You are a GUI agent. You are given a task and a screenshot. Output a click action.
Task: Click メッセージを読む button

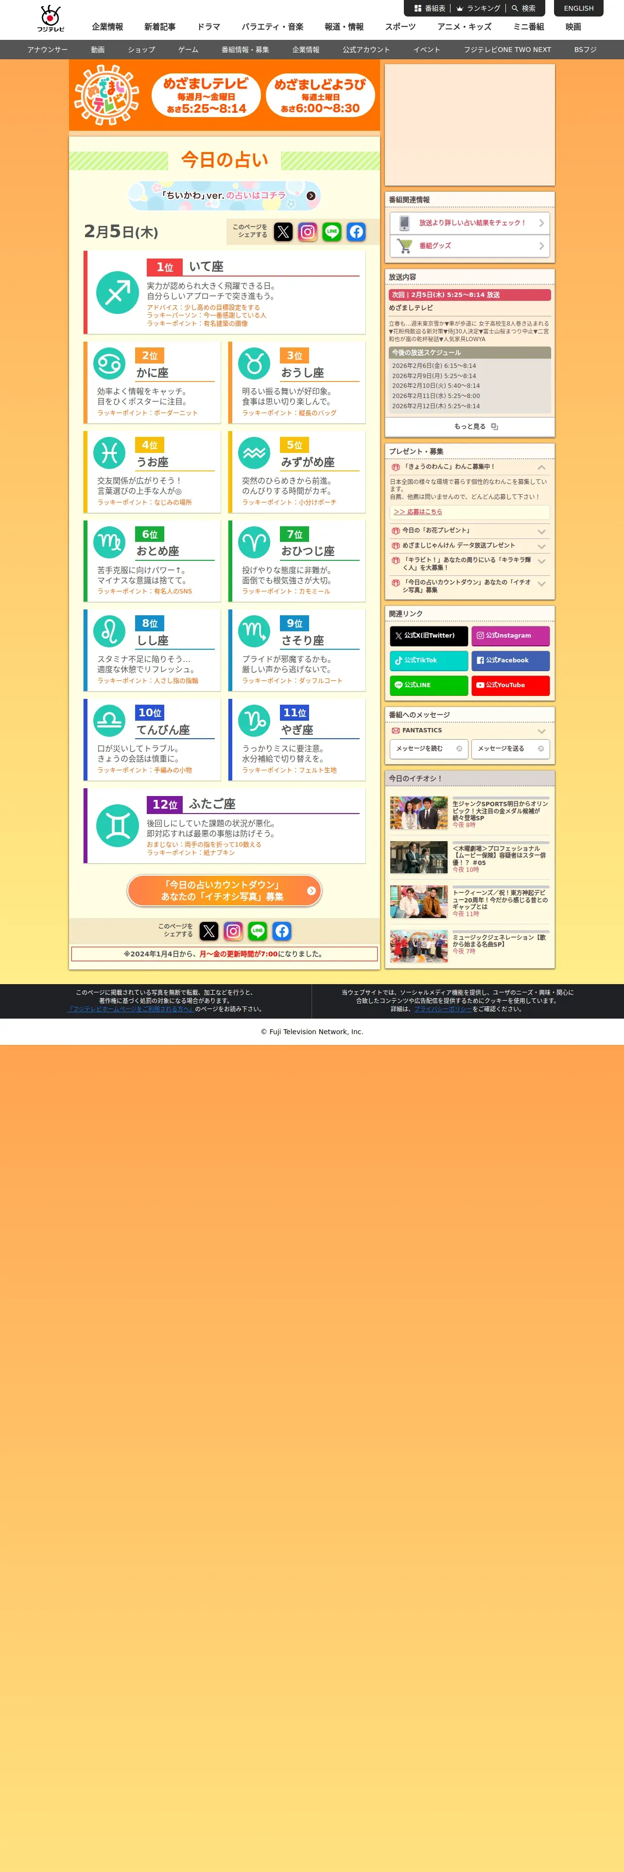point(429,748)
